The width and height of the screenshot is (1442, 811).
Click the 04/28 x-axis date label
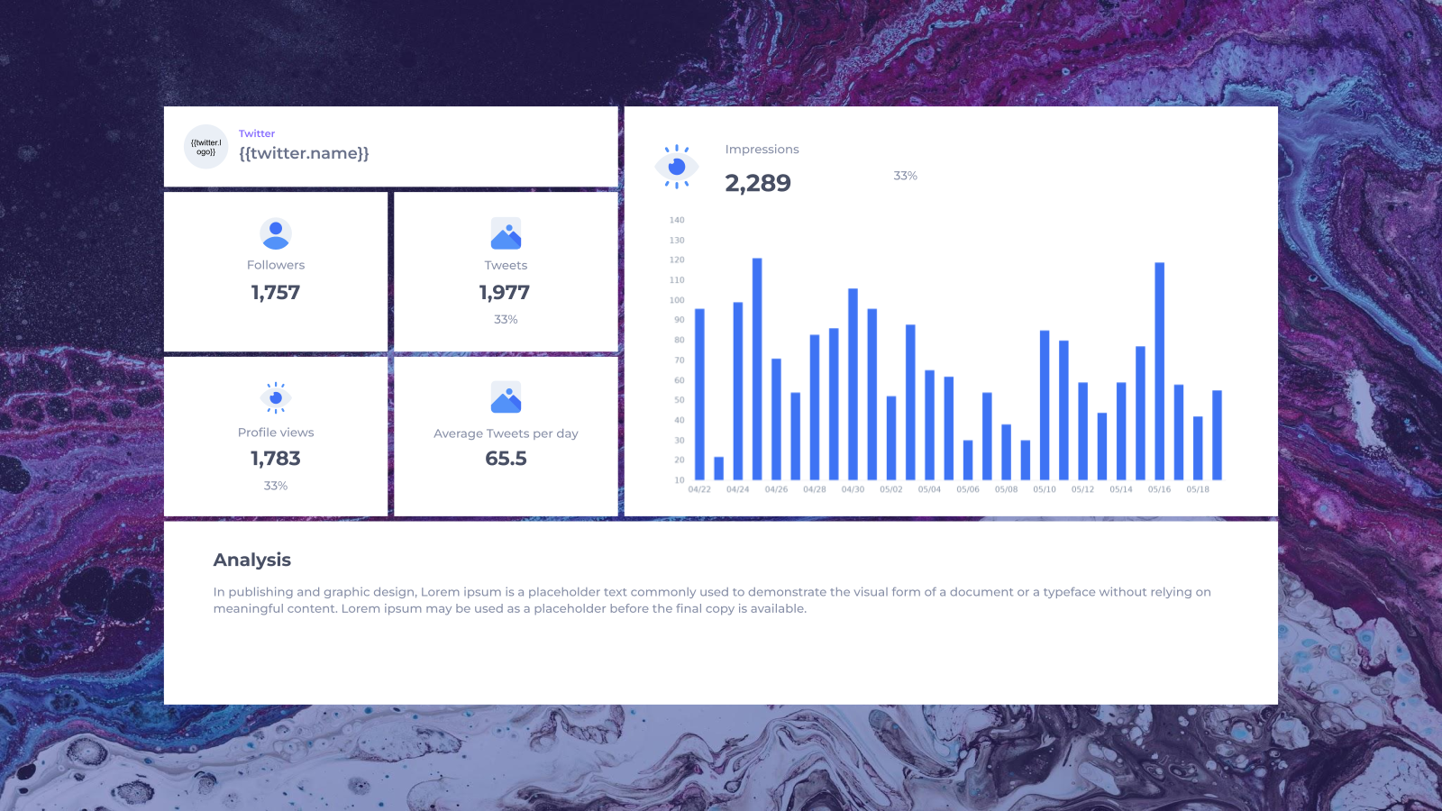click(x=815, y=489)
